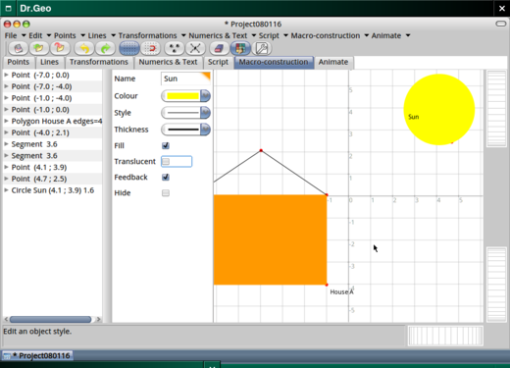Toggle the magnetic grid icon
510x368 pixels.
[x=150, y=48]
